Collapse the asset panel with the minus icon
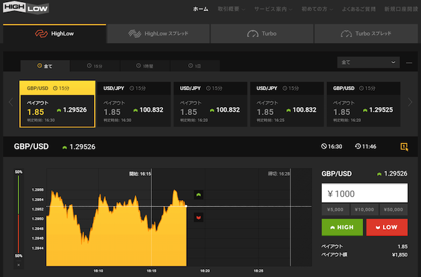This screenshot has height=277, width=421. point(409,63)
